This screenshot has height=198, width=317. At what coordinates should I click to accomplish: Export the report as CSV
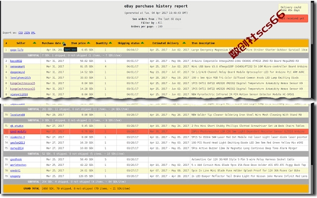tap(21, 33)
